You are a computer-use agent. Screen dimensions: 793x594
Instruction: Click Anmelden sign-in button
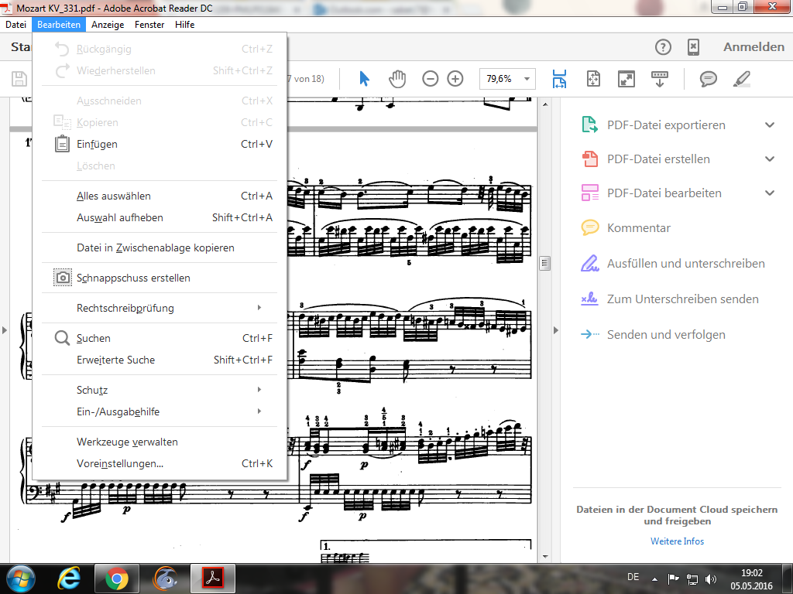pos(754,47)
